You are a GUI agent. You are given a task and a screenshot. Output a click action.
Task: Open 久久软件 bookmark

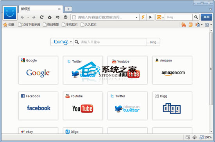coord(89,25)
